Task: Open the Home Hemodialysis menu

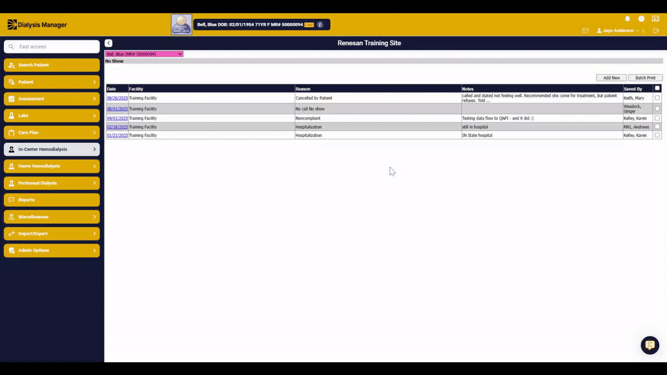Action: (52, 166)
